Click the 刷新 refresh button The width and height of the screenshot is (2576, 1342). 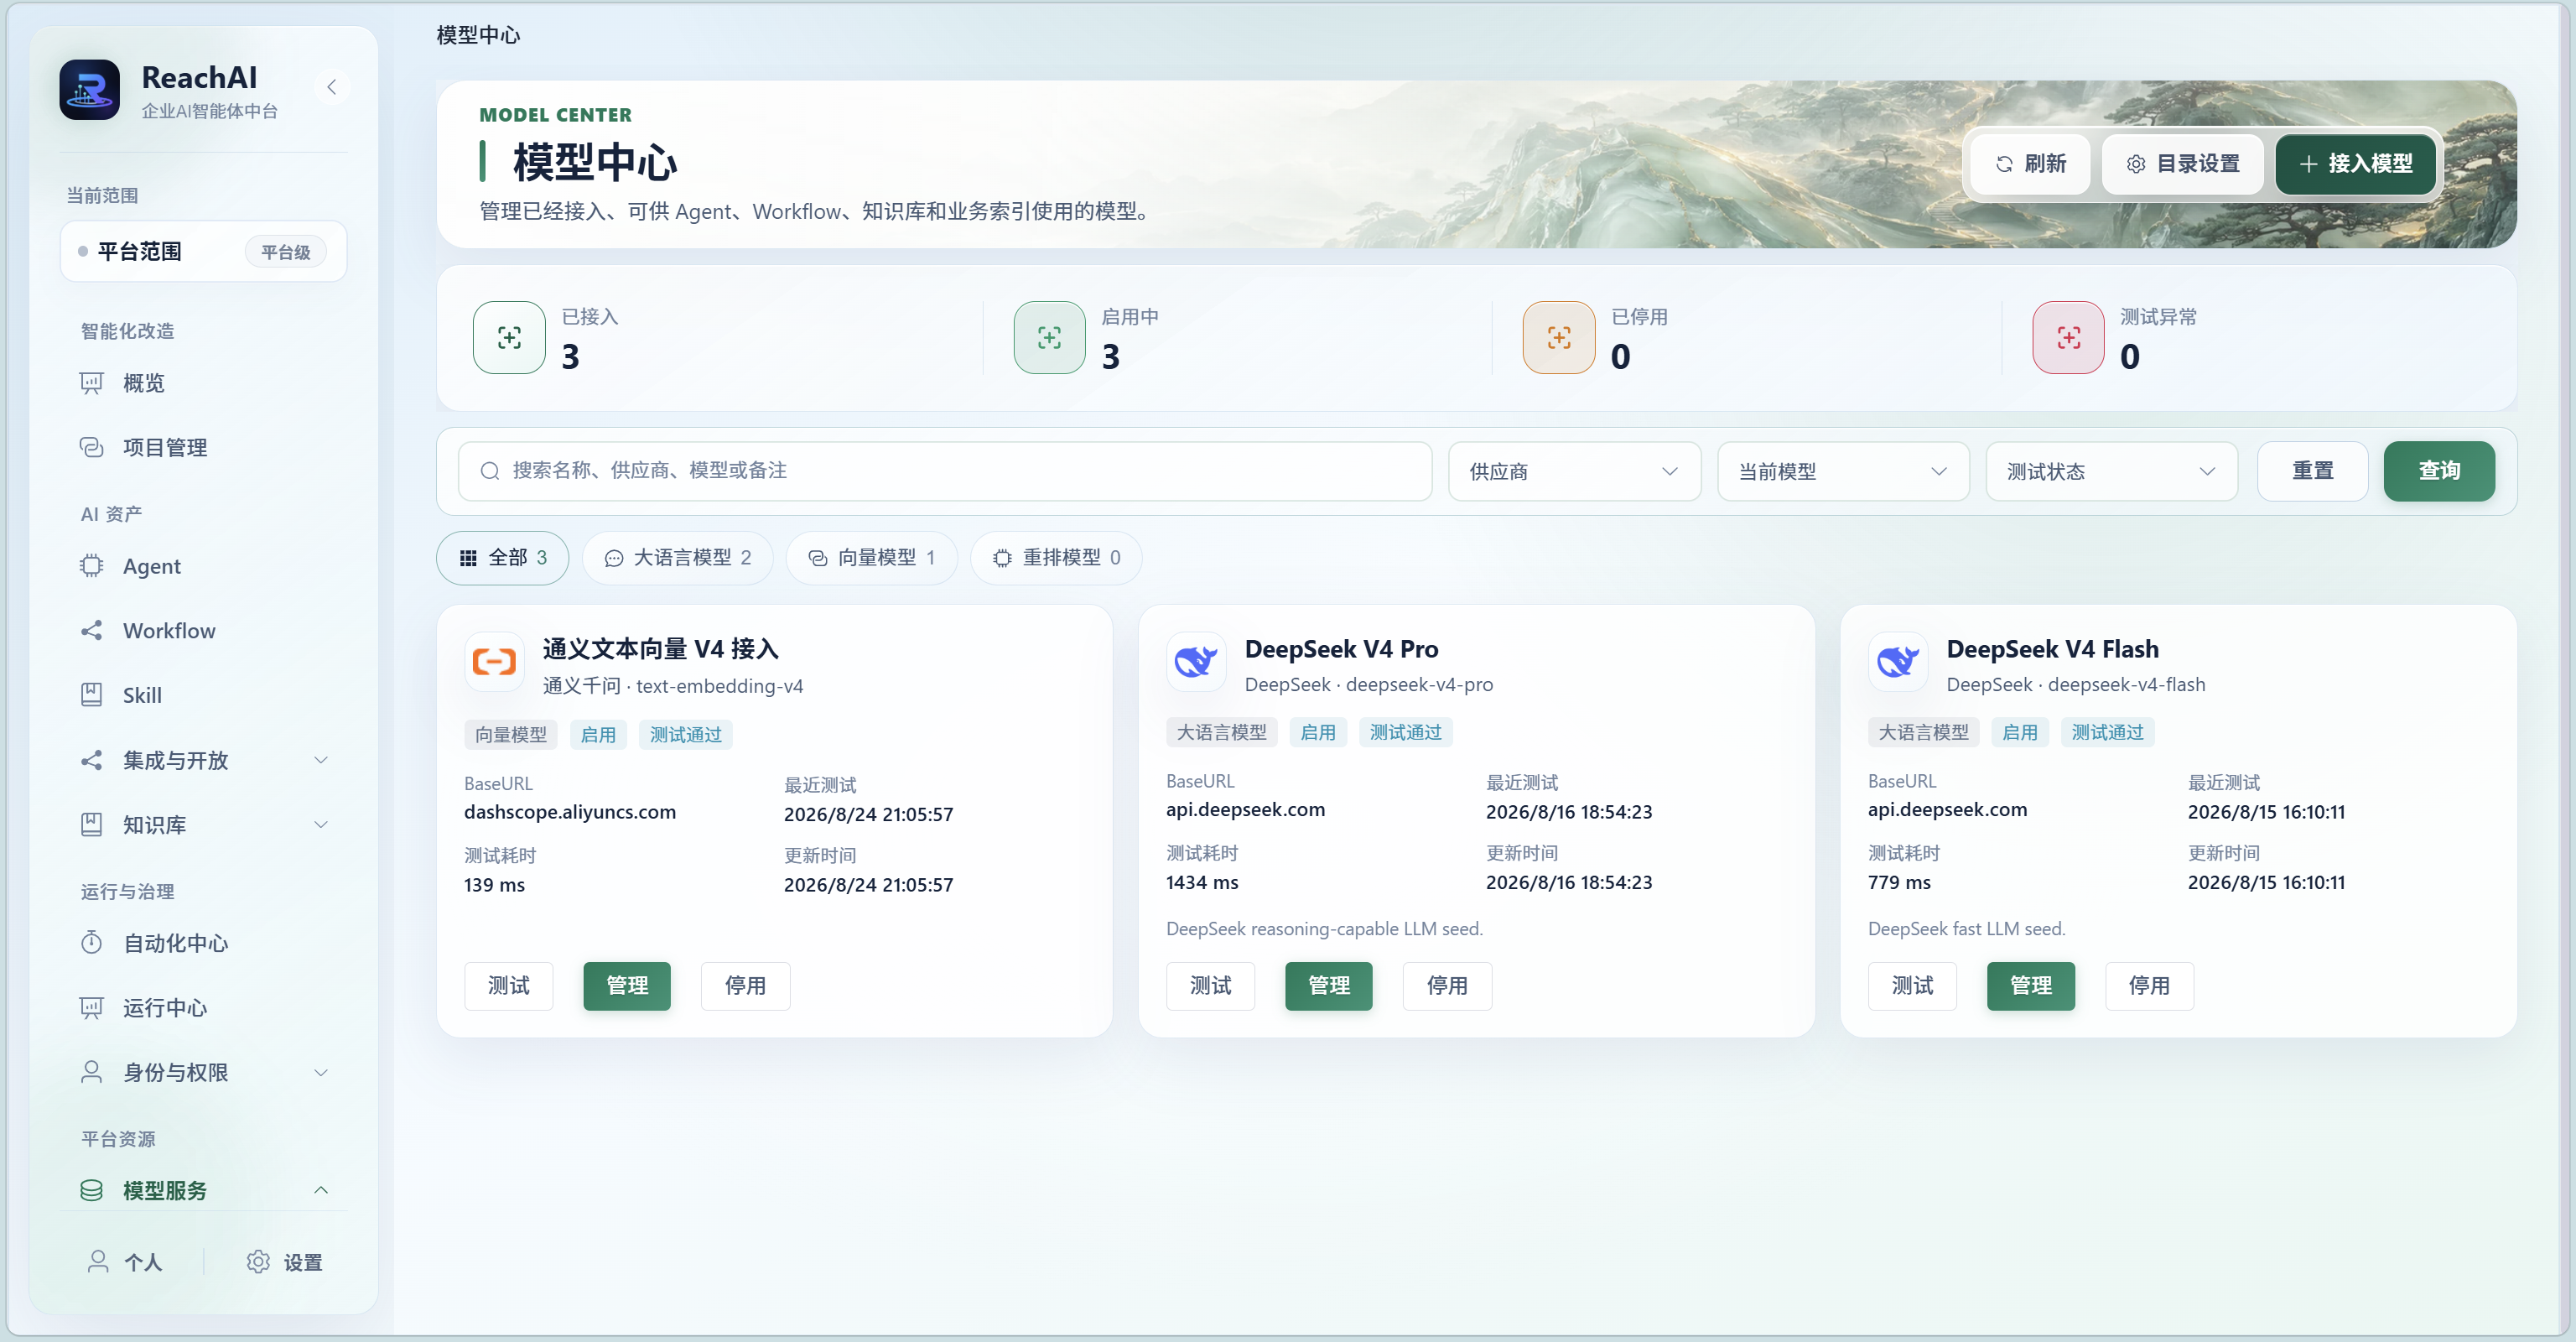point(2029,164)
